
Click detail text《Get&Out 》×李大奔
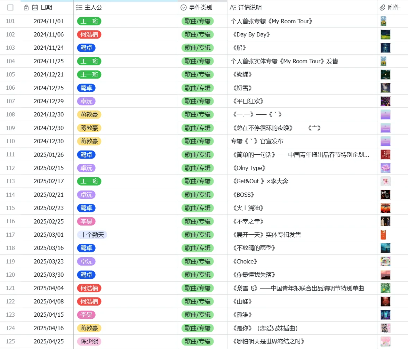coord(260,181)
